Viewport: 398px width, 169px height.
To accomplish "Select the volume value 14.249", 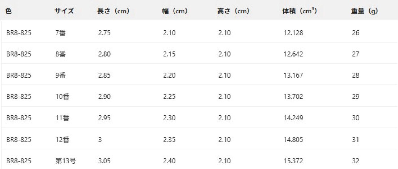I will 293,118.
